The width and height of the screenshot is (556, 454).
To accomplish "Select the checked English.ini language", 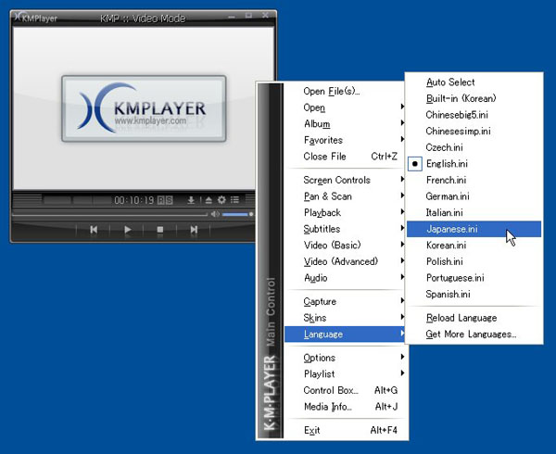I will tap(474, 164).
